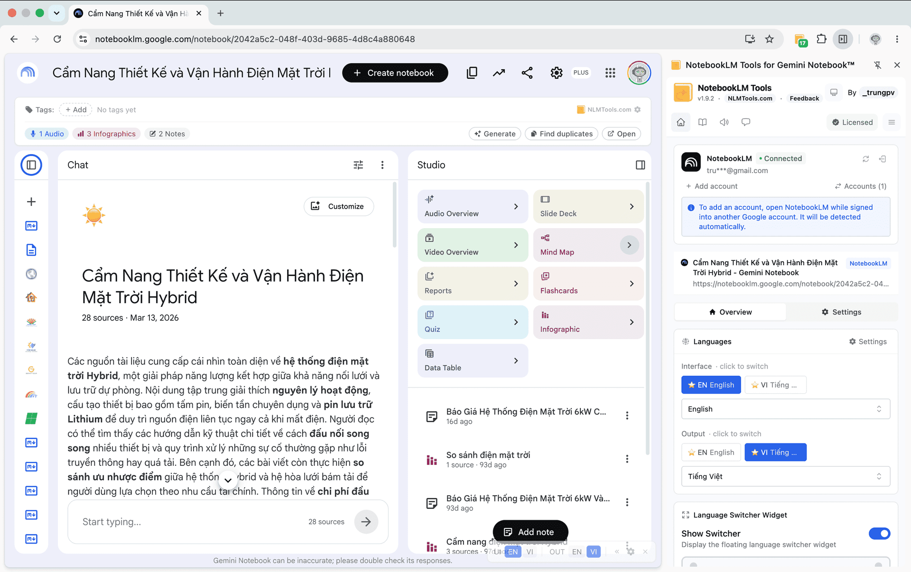
Task: Select the Cẩm Nang browser tab
Action: pyautogui.click(x=138, y=13)
